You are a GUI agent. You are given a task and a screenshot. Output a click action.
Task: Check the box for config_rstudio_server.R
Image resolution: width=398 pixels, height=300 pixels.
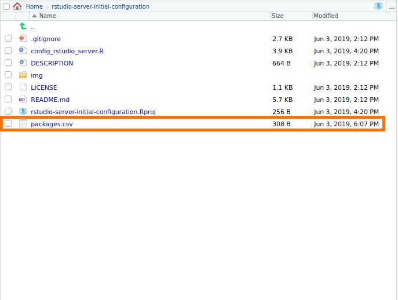point(8,50)
